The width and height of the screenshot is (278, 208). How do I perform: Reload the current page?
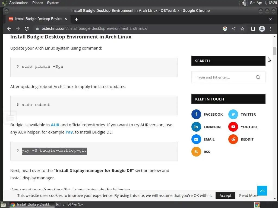[27, 29]
